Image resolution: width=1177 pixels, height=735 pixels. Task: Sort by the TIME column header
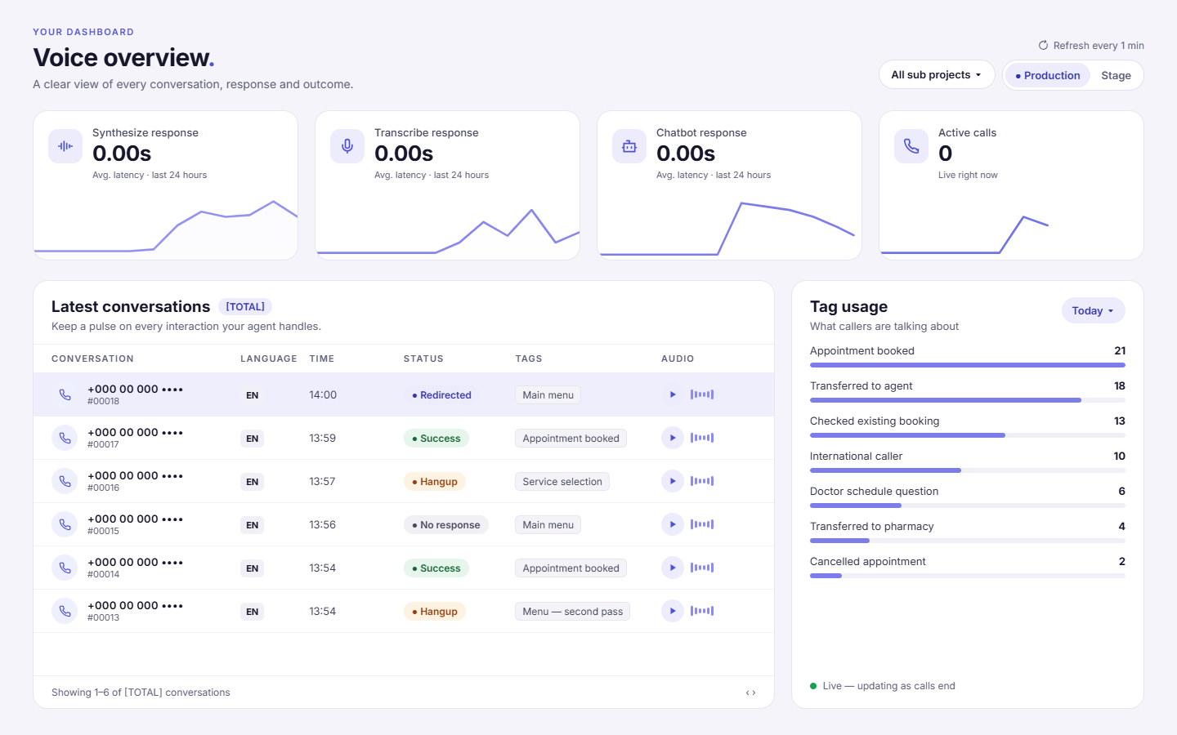tap(322, 359)
